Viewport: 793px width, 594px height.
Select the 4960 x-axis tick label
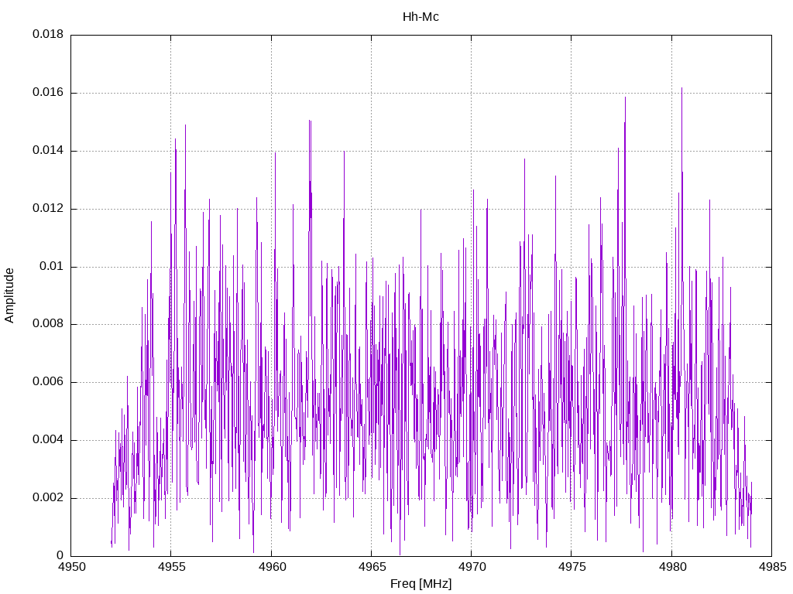[272, 567]
